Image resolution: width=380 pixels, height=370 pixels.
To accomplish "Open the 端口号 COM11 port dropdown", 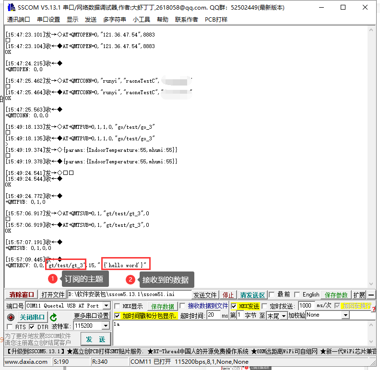I will (x=106, y=306).
